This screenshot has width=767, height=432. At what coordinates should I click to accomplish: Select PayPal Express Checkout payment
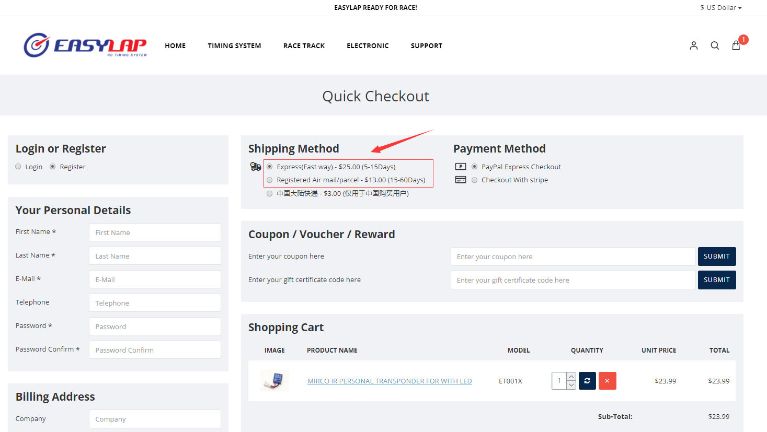pyautogui.click(x=475, y=167)
